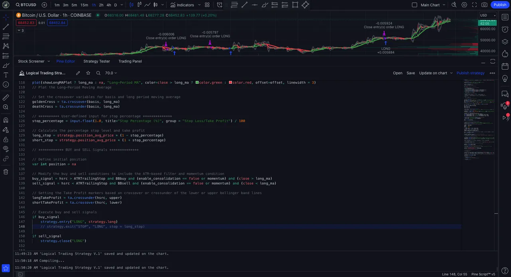
Task: Click Save in Pine Editor toolbar
Action: [411, 73]
